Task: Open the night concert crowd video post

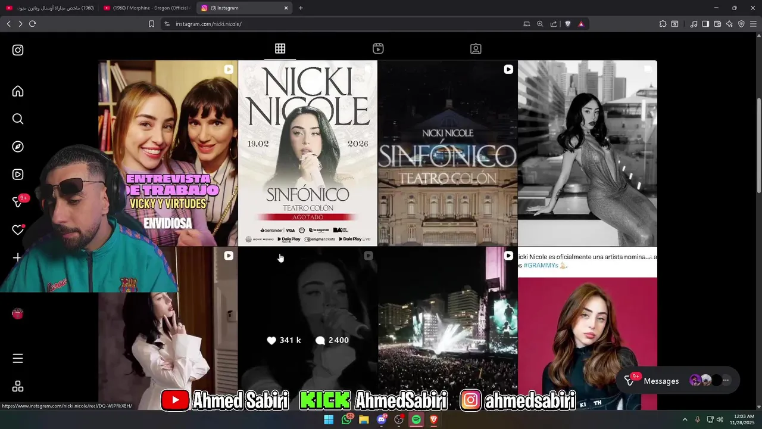Action: point(448,328)
